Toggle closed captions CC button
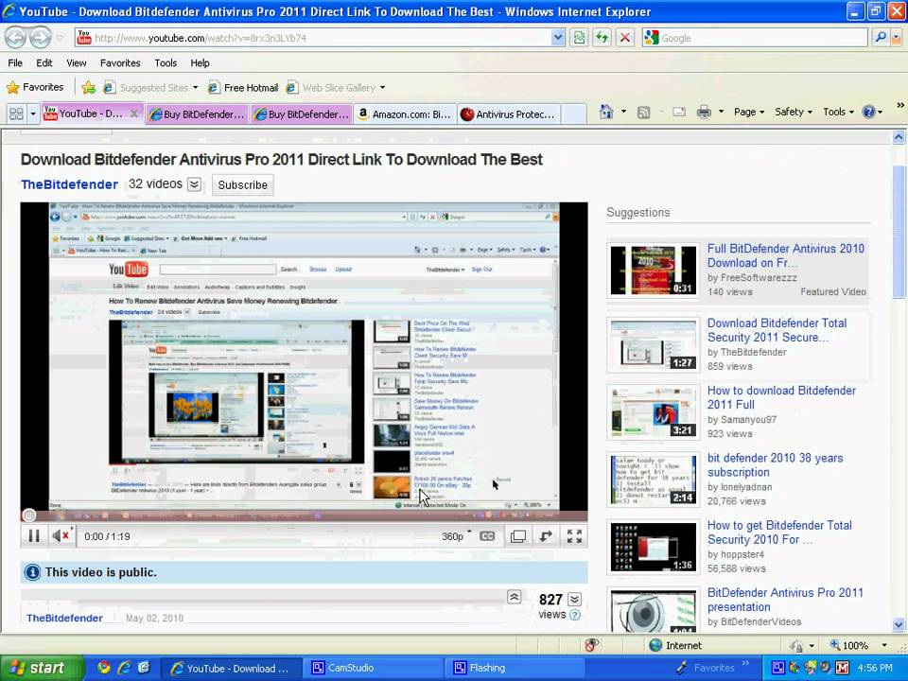Viewport: 908px width, 681px height. [x=487, y=536]
